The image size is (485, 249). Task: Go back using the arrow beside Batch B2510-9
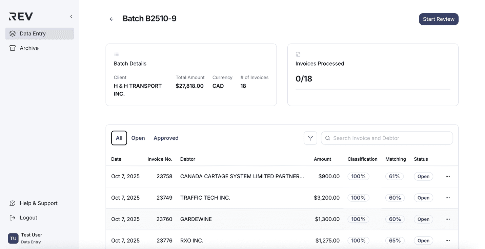coord(112,19)
